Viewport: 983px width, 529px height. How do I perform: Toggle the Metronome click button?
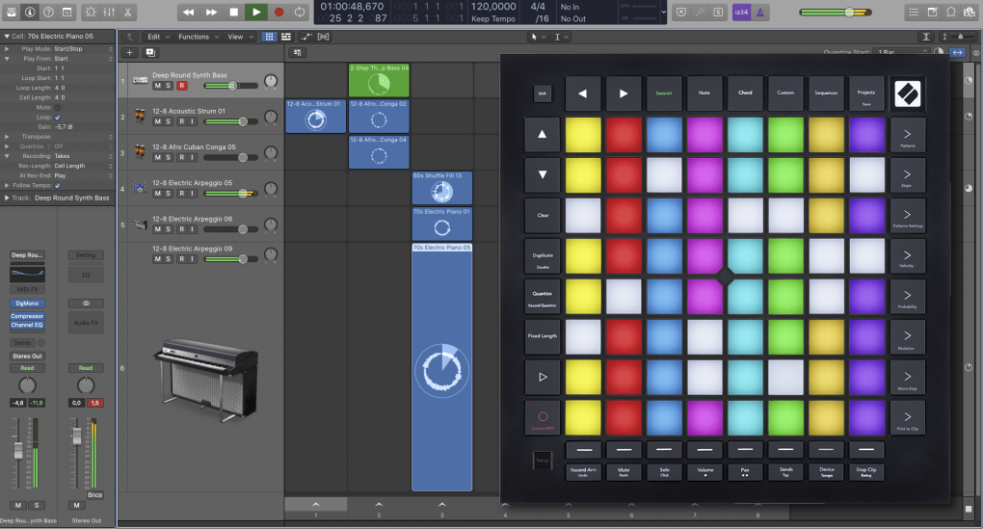(x=759, y=12)
